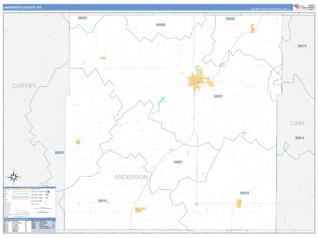
Task: Click the ZIP code label 66095
Action: [x=82, y=18]
